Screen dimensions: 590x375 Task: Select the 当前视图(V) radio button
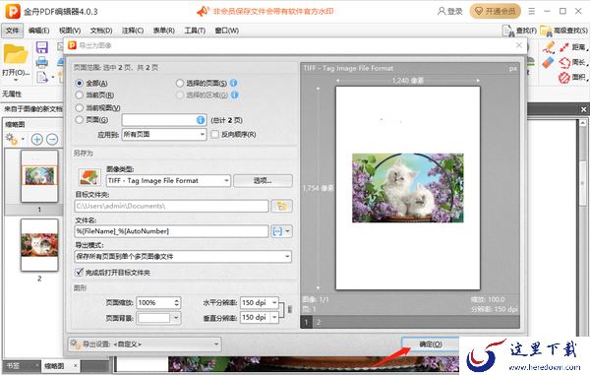click(x=79, y=107)
